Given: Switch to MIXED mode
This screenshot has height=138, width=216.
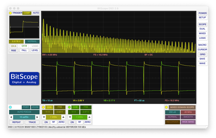Looking at the screenshot, I should (x=202, y=34).
